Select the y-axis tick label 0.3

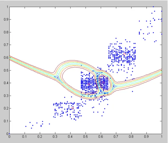6,96
